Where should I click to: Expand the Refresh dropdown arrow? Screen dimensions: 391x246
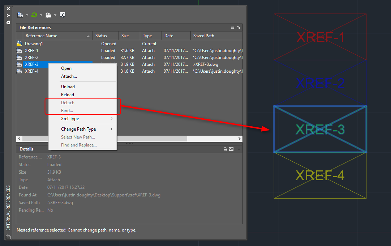pyautogui.click(x=41, y=15)
